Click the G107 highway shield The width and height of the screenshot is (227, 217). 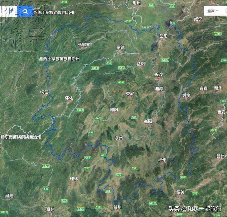[165, 60]
